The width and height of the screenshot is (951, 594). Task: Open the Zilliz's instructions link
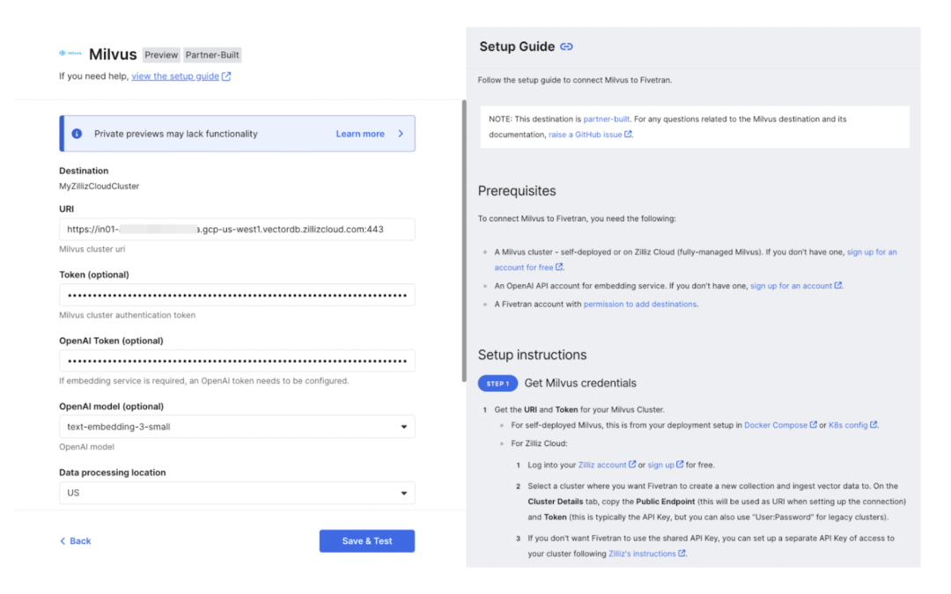pyautogui.click(x=642, y=554)
